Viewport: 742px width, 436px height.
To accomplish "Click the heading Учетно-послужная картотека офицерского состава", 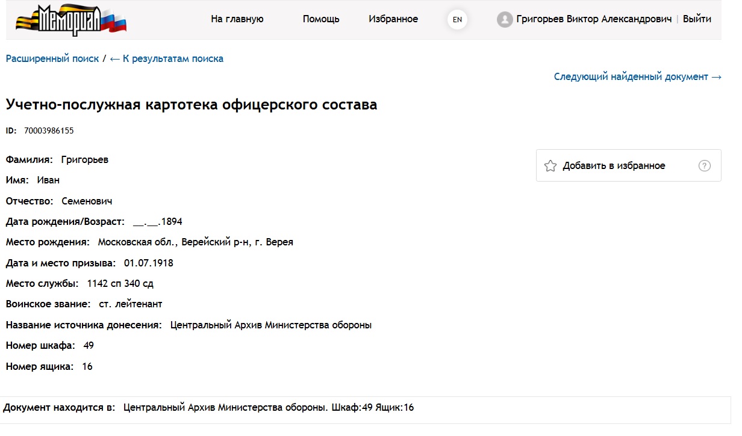I will 192,105.
